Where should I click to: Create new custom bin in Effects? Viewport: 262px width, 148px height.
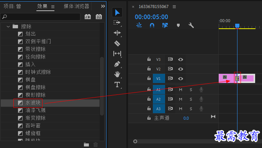[86, 145]
